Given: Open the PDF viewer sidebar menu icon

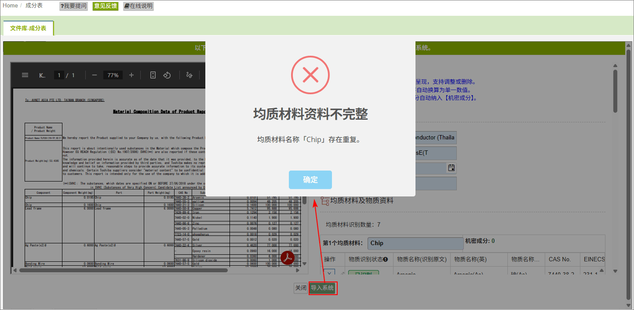Looking at the screenshot, I should (x=25, y=75).
